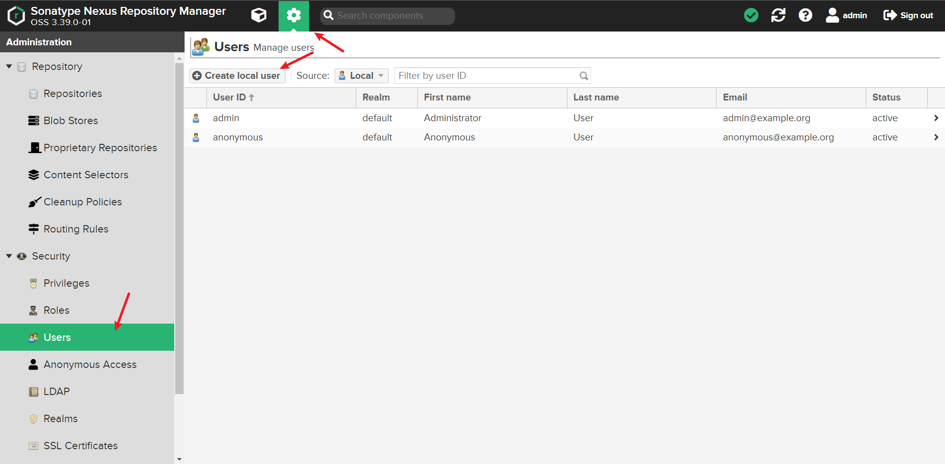Click Create local user button

click(x=237, y=76)
